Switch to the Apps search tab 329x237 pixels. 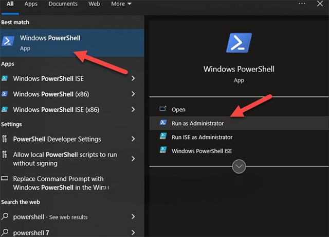31,4
